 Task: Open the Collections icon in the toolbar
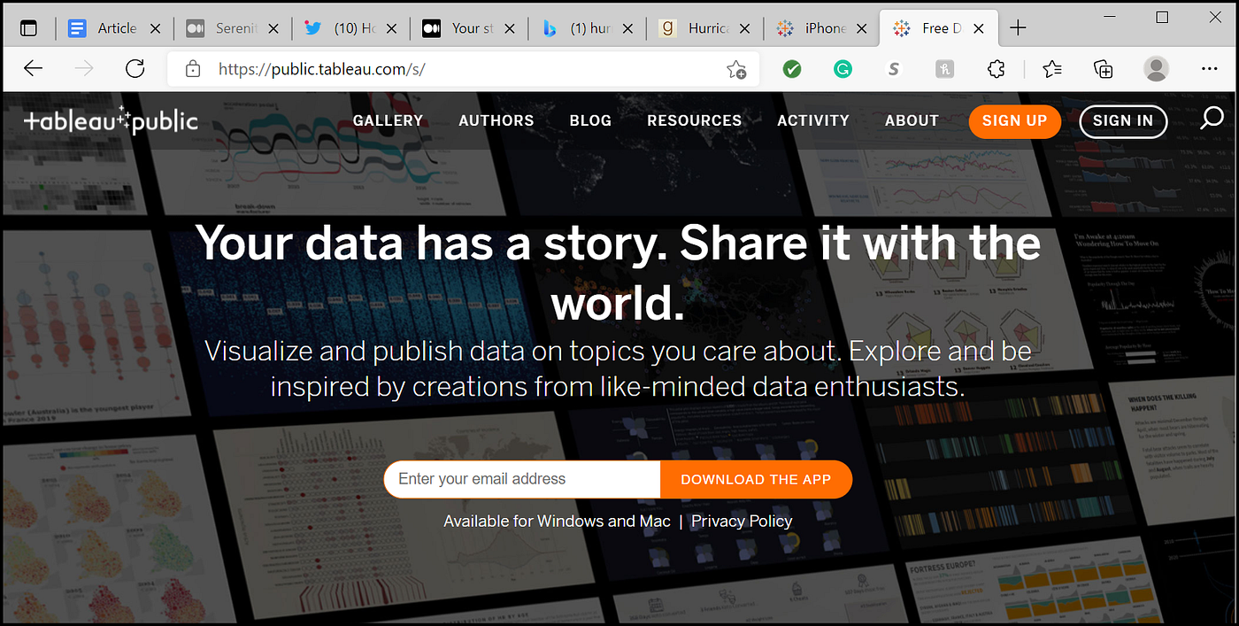(1103, 68)
